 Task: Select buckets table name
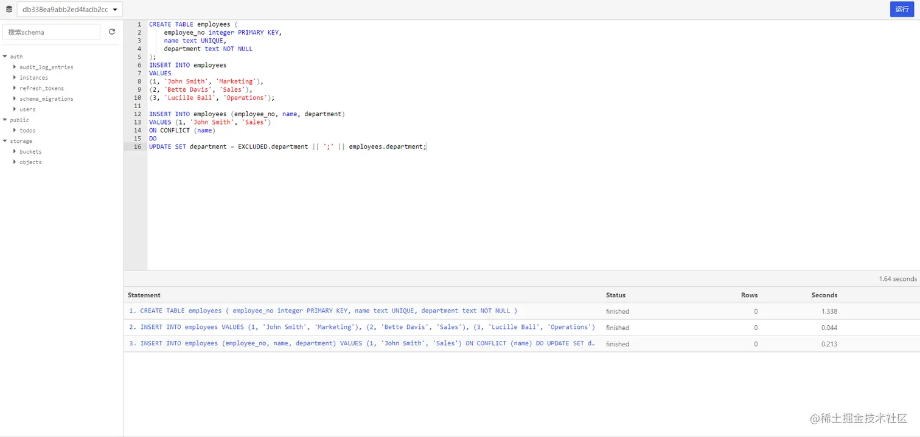[x=30, y=152]
